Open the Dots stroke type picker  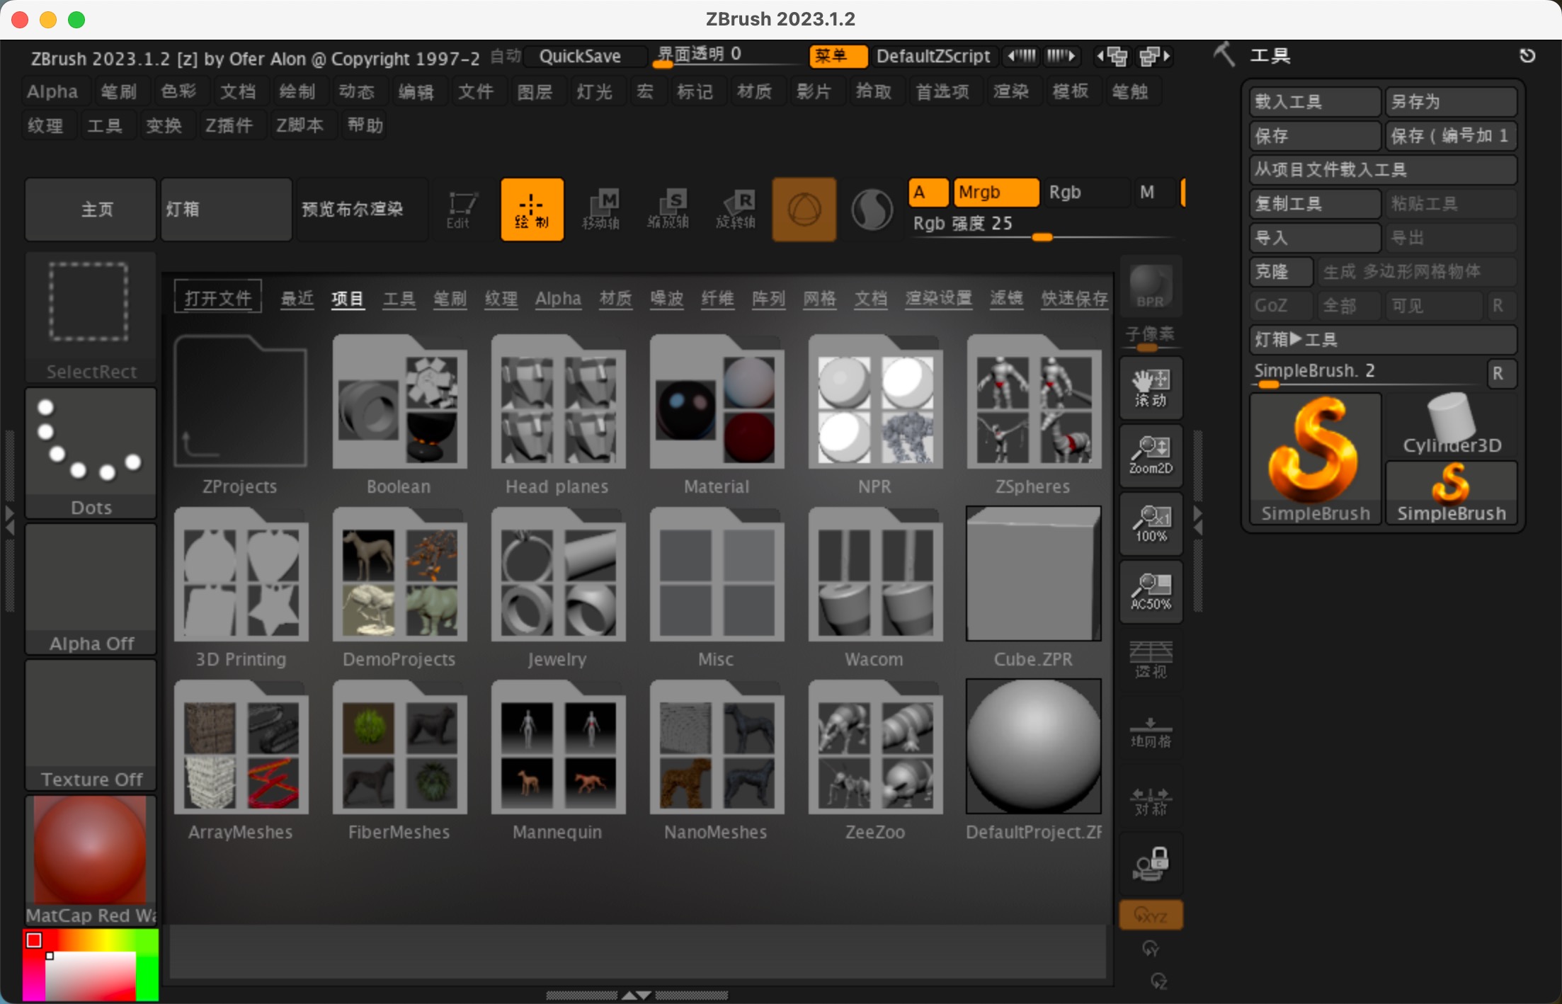click(x=90, y=453)
